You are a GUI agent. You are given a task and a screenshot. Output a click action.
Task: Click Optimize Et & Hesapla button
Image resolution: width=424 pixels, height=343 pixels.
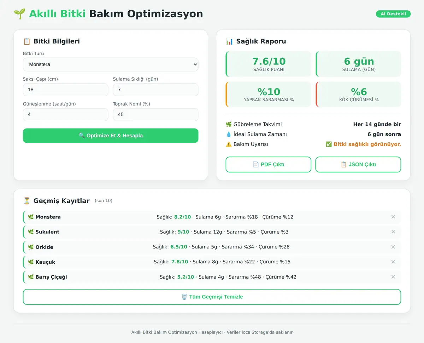tap(111, 136)
